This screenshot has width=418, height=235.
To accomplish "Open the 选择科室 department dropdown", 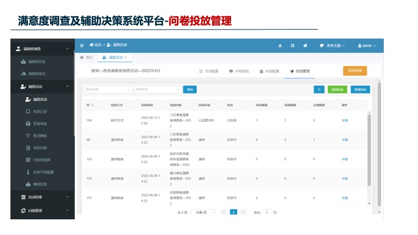I will click(x=157, y=89).
